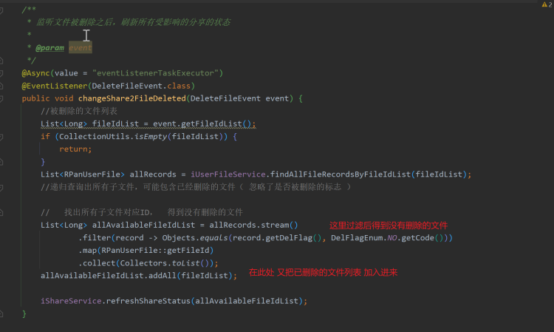Click the allRecords variable declaration
This screenshot has height=332, width=554.
pyautogui.click(x=153, y=175)
